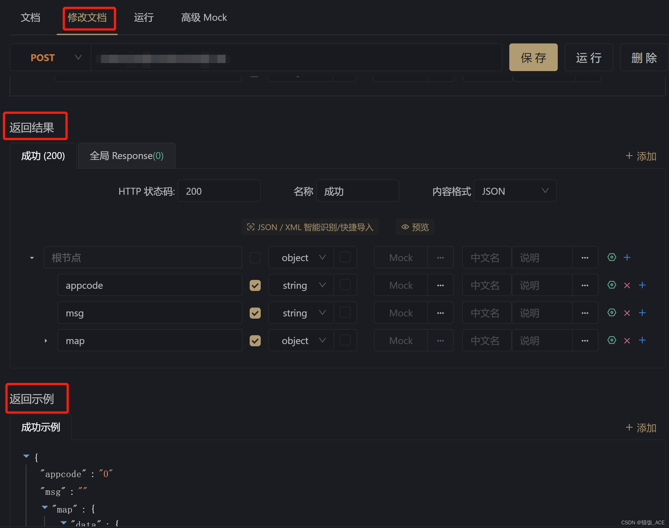Viewport: 669px width, 528px height.
Task: Click JSON / XML 智能识别/快捷导入 button
Action: [310, 227]
